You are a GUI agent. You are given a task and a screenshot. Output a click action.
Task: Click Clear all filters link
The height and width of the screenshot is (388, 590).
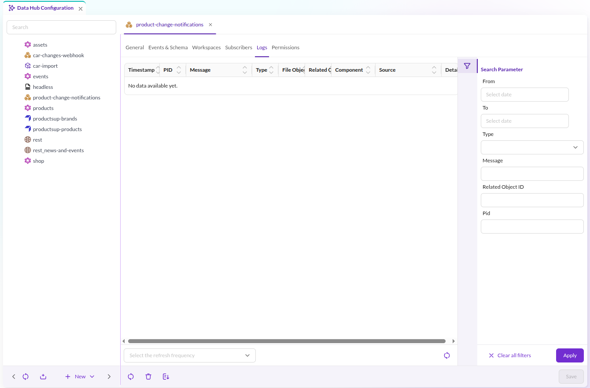510,355
